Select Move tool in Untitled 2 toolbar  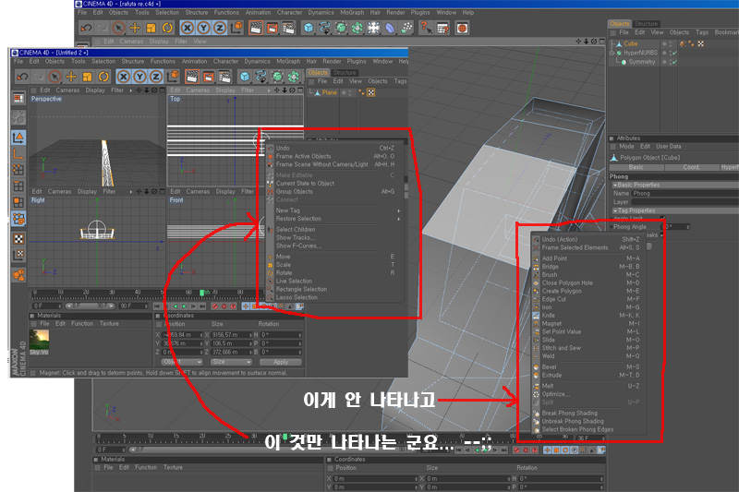71,77
